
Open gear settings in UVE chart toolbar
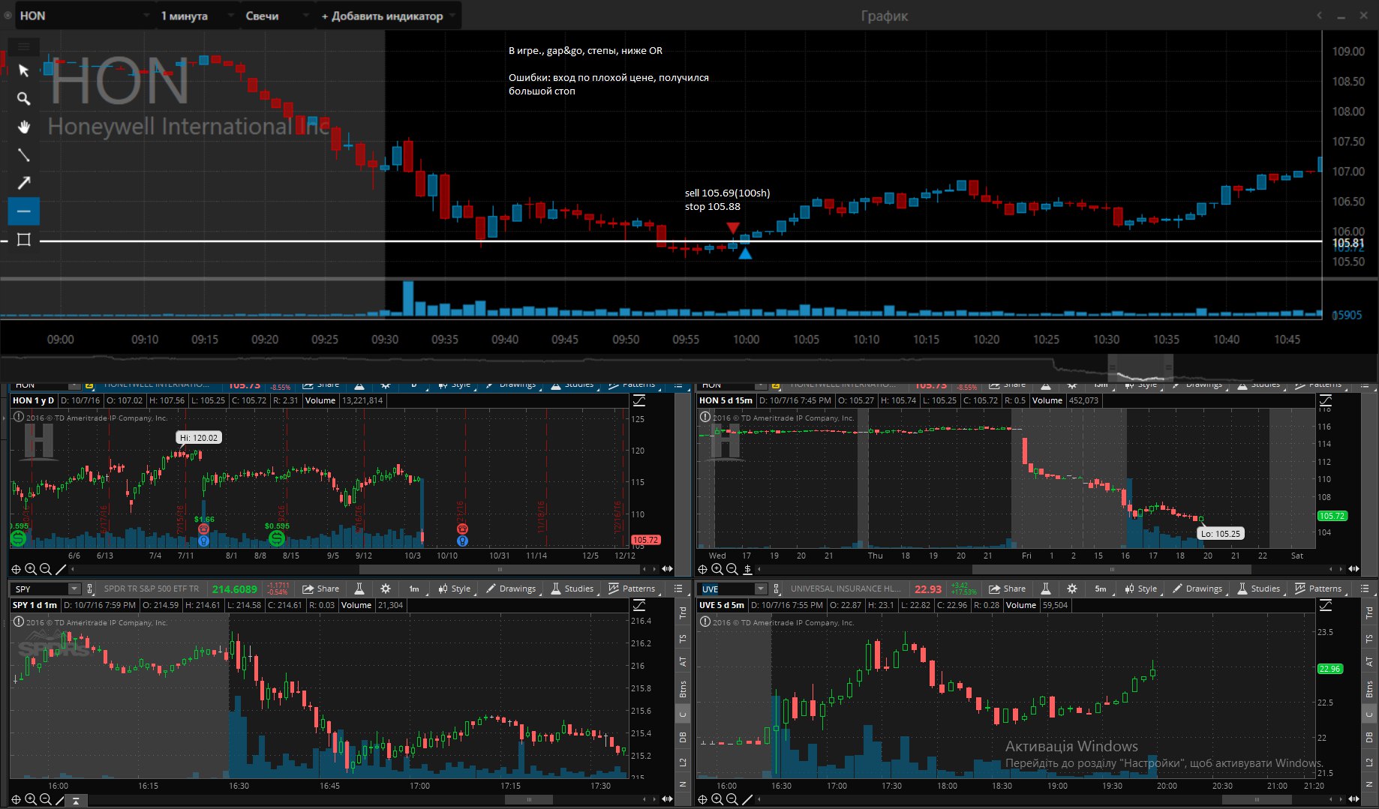click(1072, 589)
